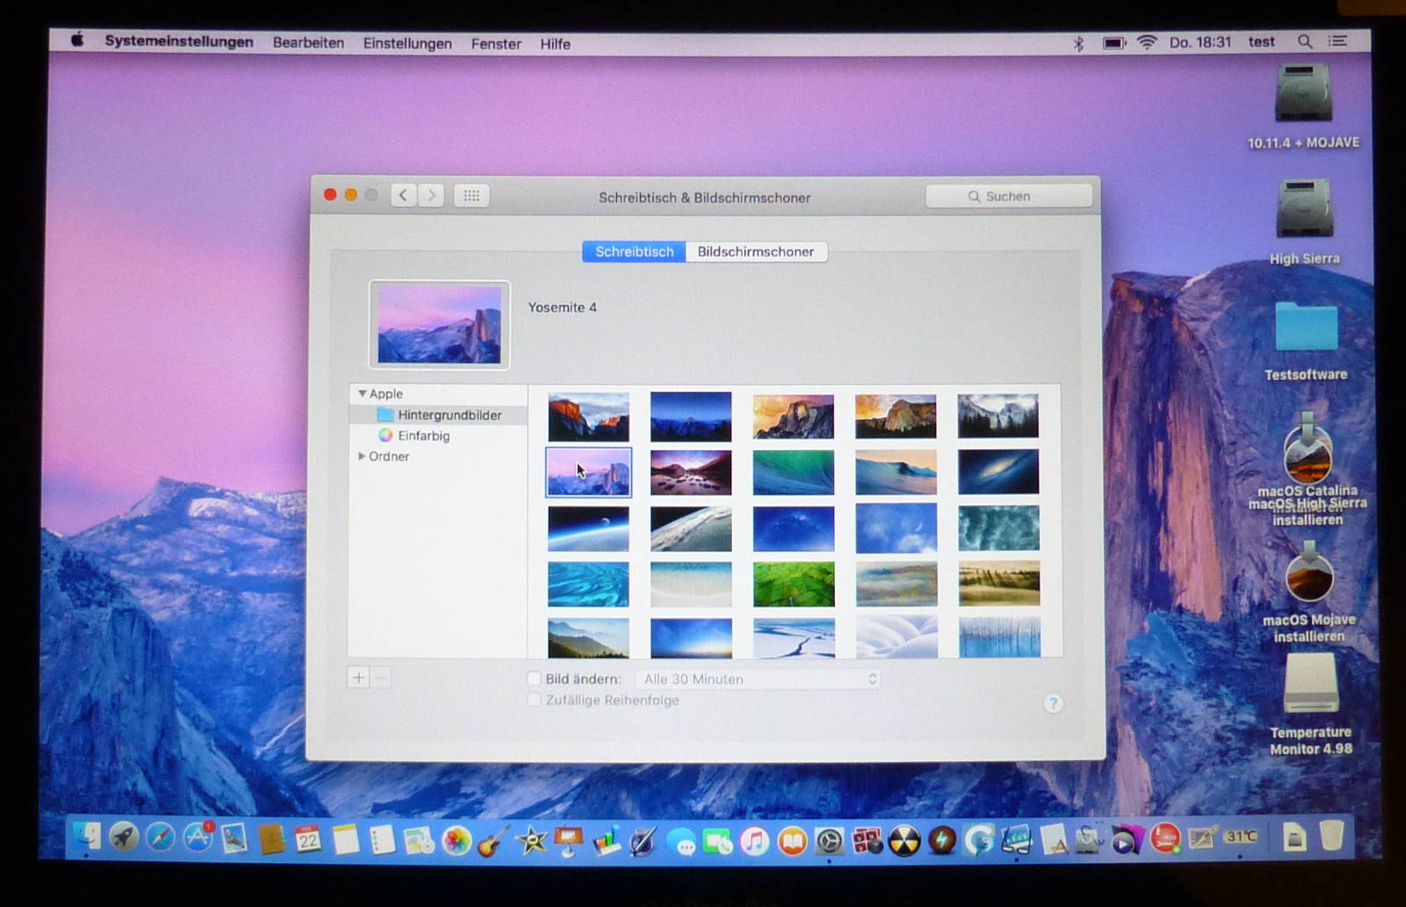Open the Wi-Fi status menu
Screen dimensions: 1406x907
[1147, 42]
